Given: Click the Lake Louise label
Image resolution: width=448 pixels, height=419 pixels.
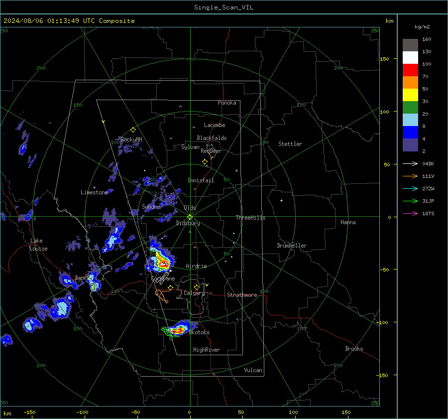Looking at the screenshot, I should click(x=39, y=245).
